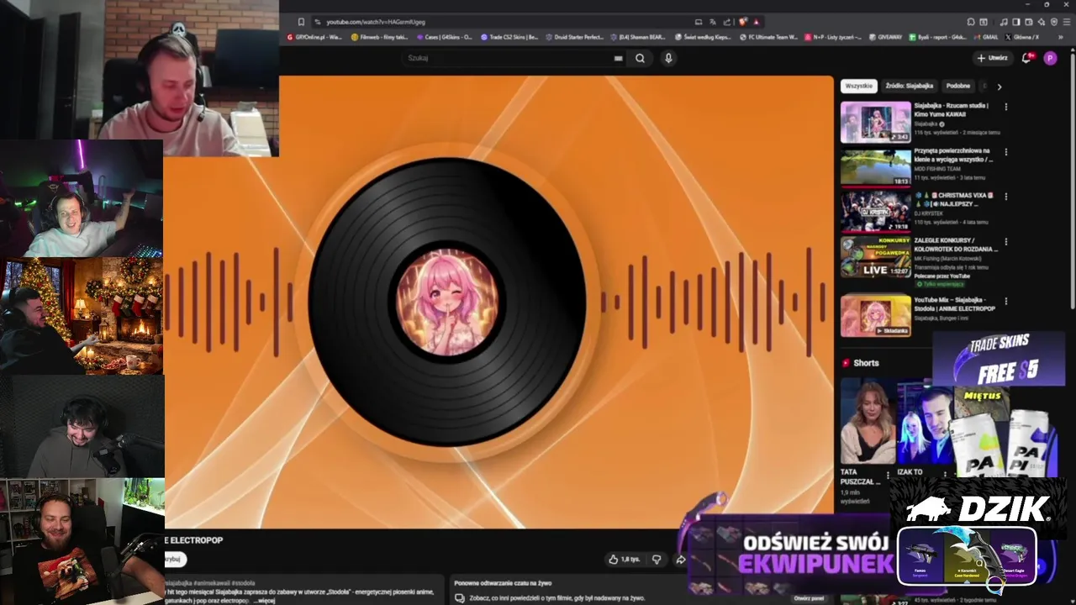Click the YouTube search magnifier button
Image resolution: width=1076 pixels, height=605 pixels.
tap(640, 58)
